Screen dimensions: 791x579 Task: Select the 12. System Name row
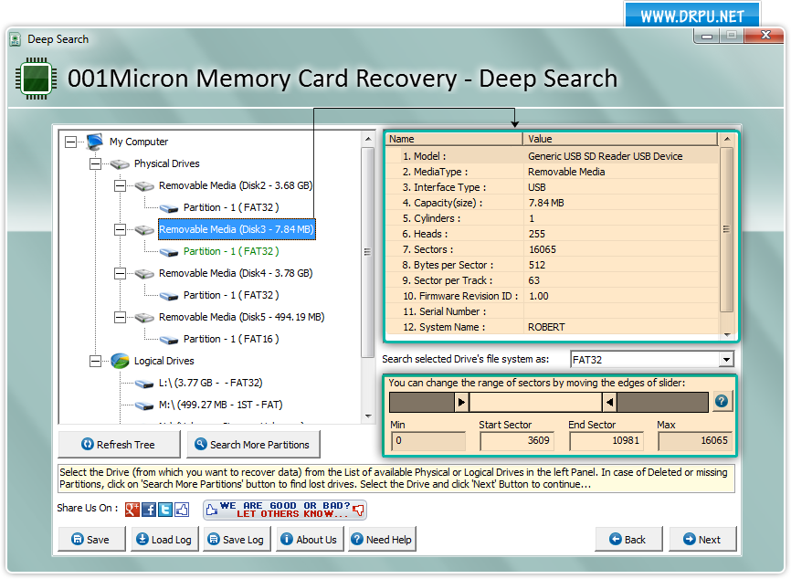pos(552,327)
